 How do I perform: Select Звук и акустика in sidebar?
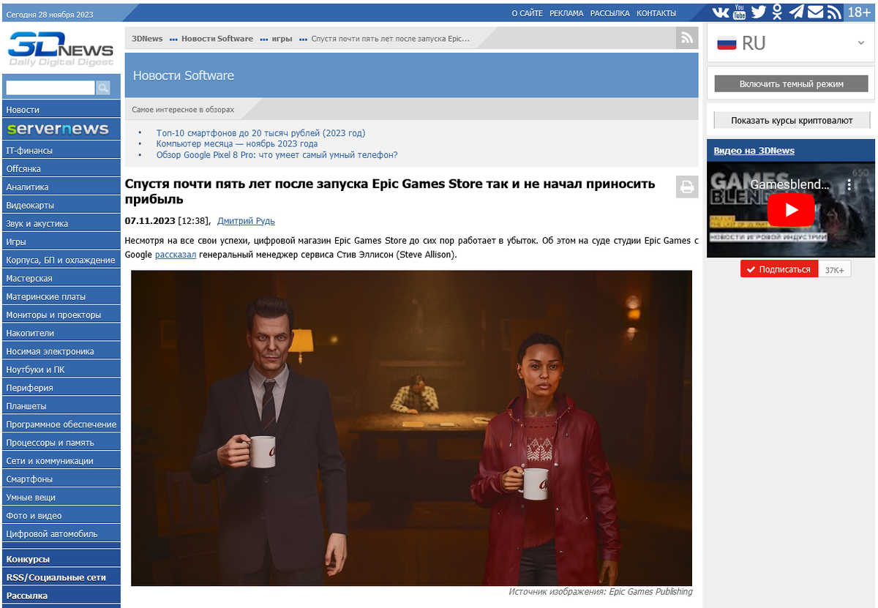click(x=61, y=223)
